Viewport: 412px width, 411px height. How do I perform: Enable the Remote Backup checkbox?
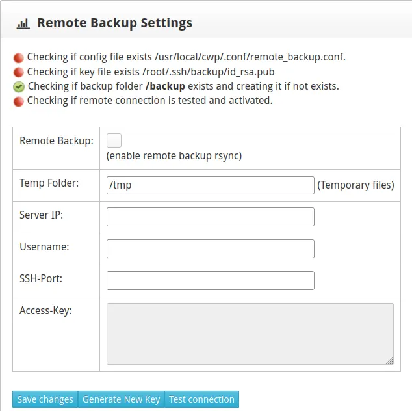point(114,140)
